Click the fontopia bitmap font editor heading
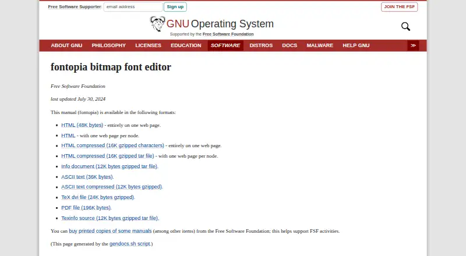The width and height of the screenshot is (466, 256). 111,67
